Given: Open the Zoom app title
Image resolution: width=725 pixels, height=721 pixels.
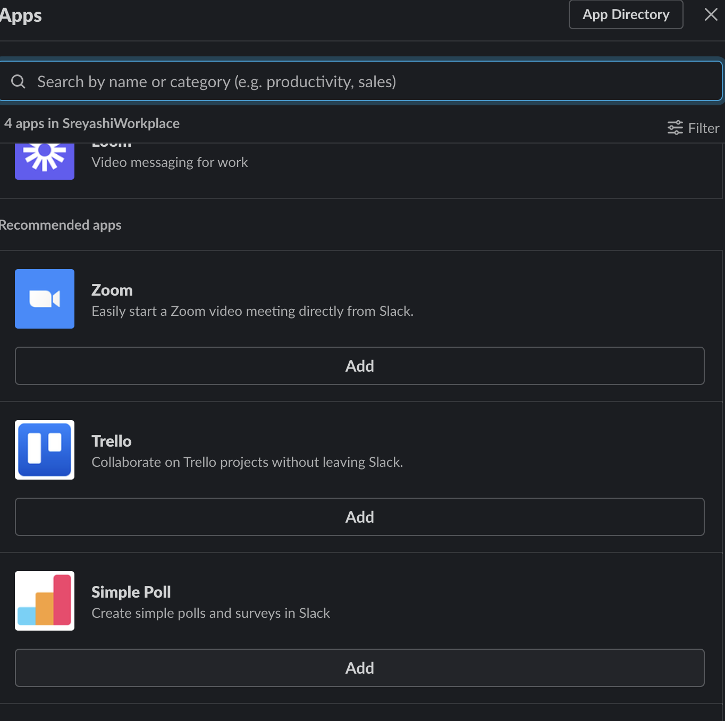Looking at the screenshot, I should [x=112, y=290].
